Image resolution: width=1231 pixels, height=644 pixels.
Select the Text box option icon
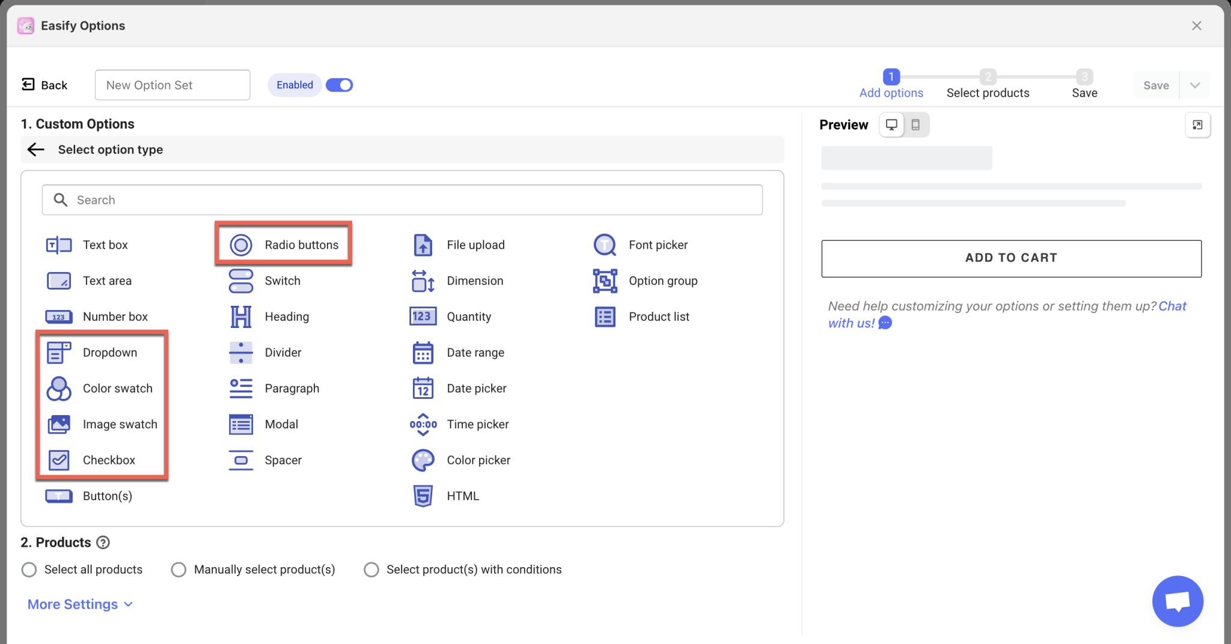click(x=59, y=245)
